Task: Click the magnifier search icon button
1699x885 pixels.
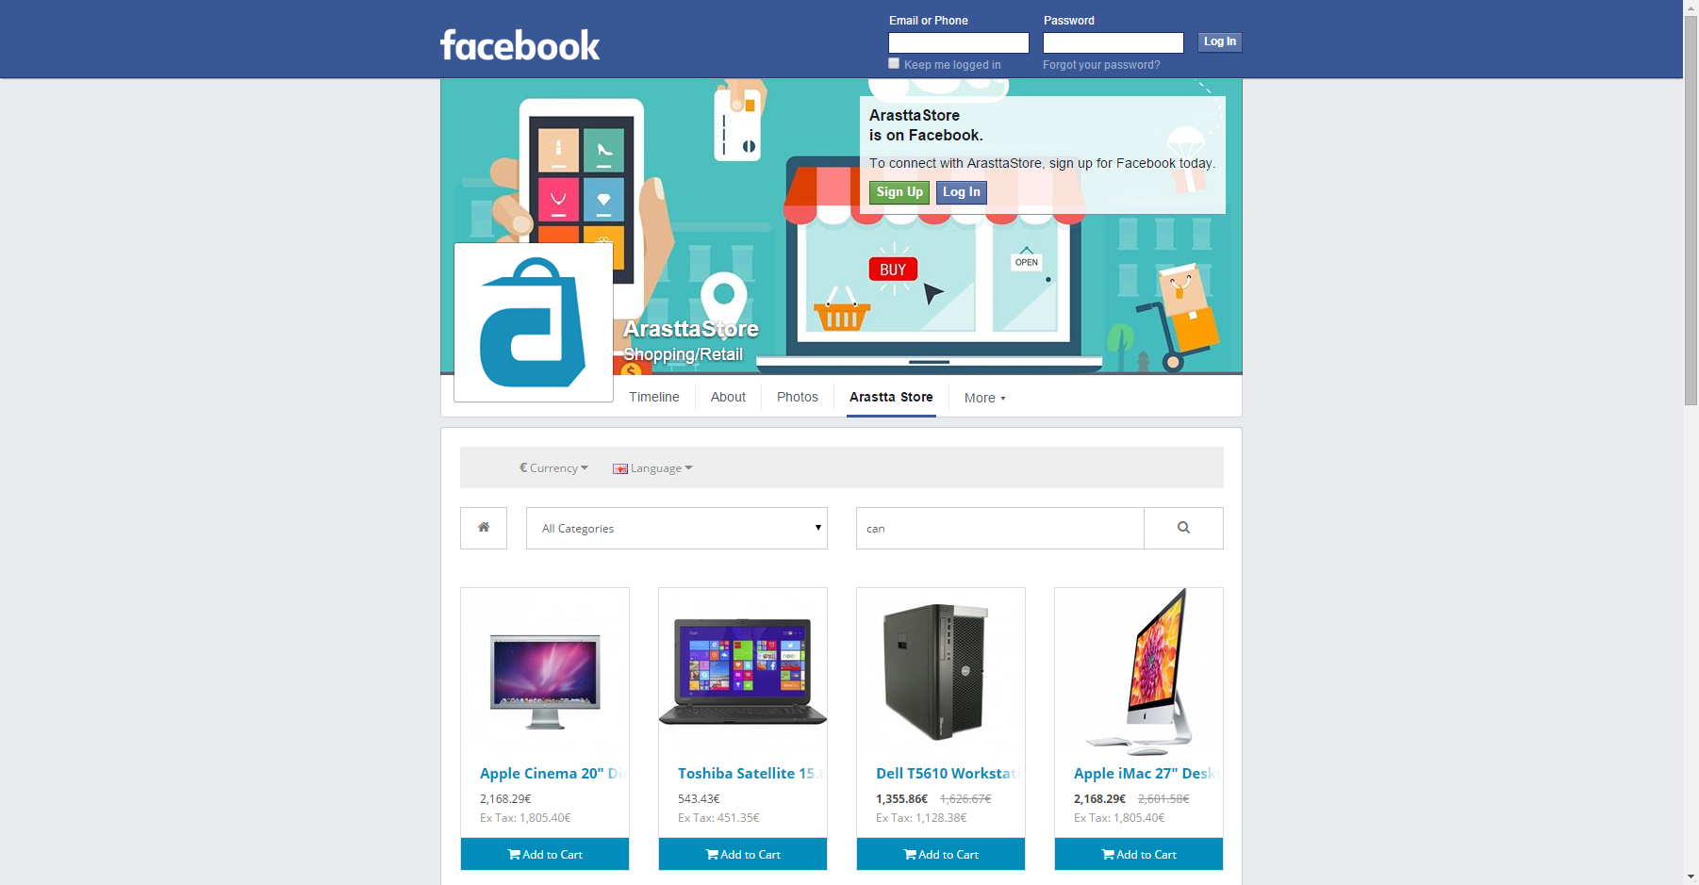Action: tap(1183, 528)
